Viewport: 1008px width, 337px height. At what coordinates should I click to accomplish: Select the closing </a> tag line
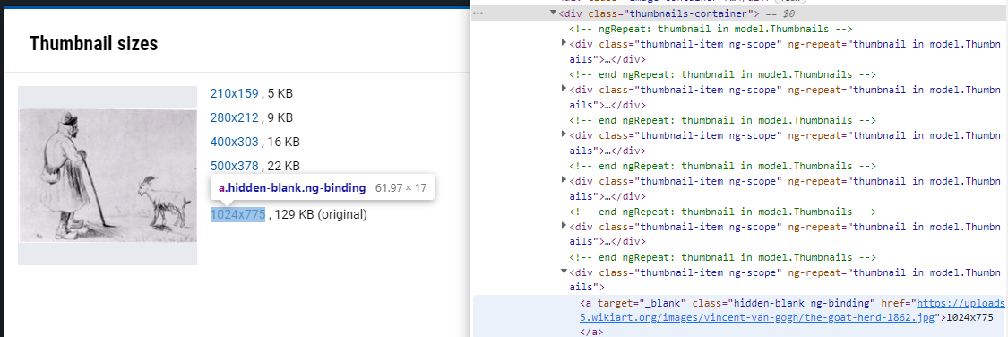point(590,332)
